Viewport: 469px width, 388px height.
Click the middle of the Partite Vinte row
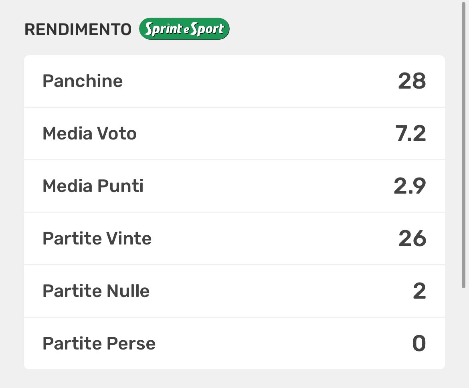[x=234, y=238]
